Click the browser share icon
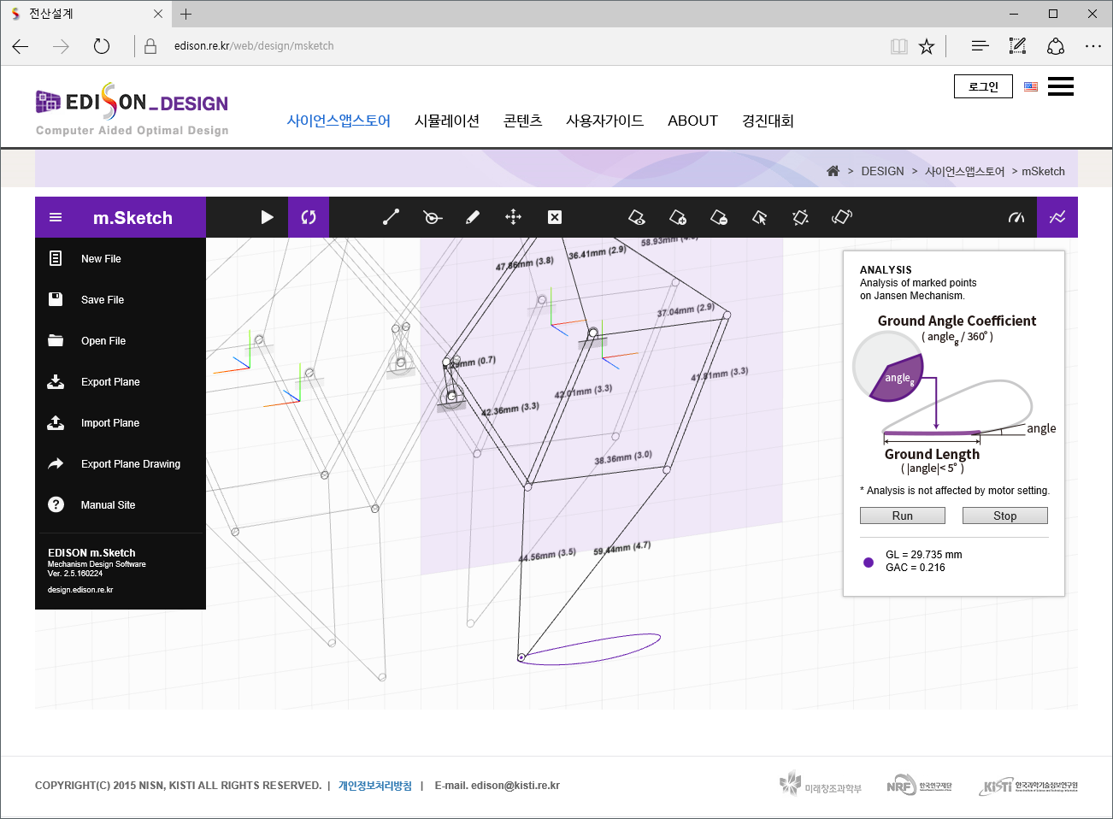Image resolution: width=1113 pixels, height=819 pixels. 1056,46
